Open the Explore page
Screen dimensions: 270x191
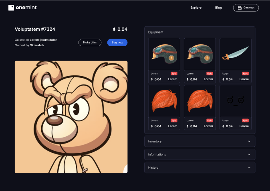pos(196,8)
